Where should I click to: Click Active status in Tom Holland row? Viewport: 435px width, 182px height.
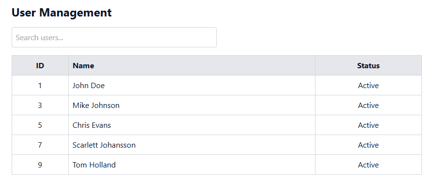click(x=368, y=165)
